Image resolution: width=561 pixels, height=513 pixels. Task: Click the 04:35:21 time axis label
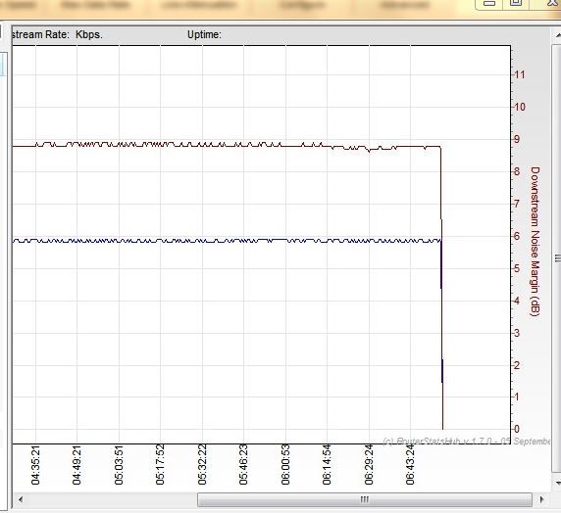[x=35, y=465]
